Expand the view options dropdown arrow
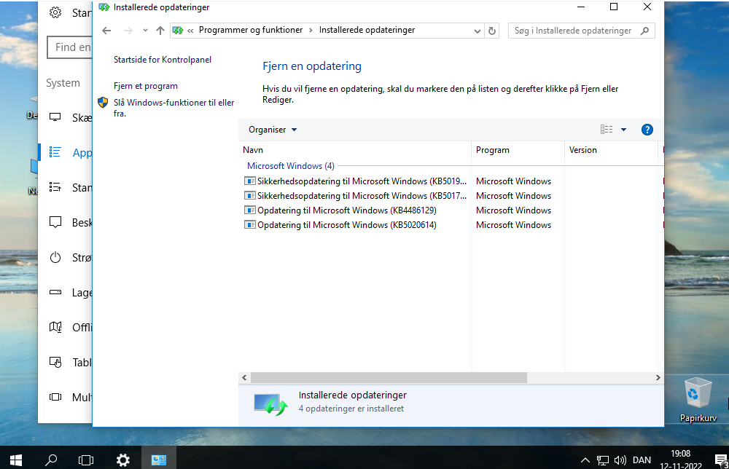This screenshot has width=729, height=469. (x=623, y=130)
